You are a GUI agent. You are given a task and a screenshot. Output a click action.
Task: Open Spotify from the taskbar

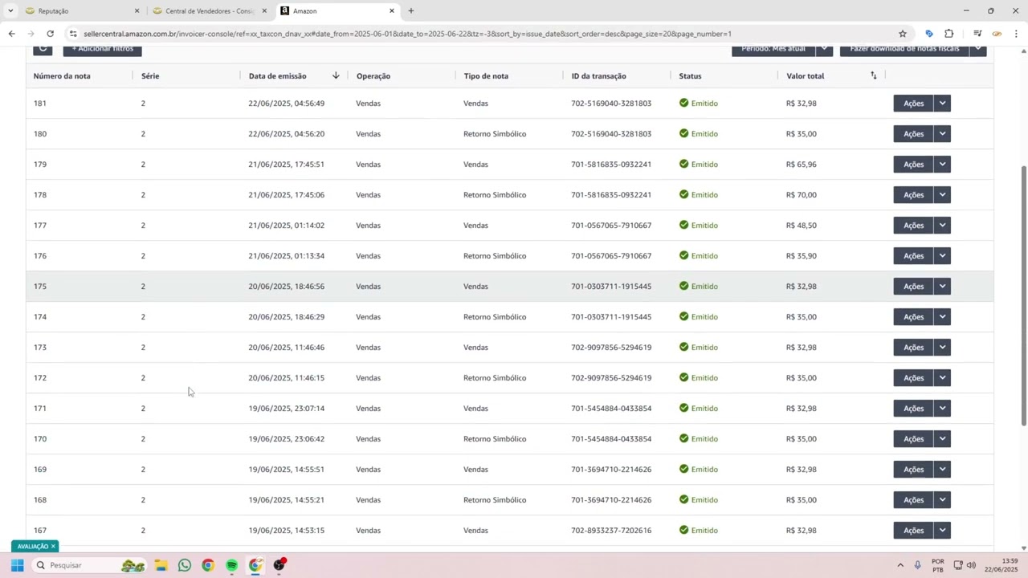(x=232, y=565)
